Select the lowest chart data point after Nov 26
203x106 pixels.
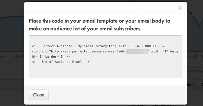click(200, 25)
